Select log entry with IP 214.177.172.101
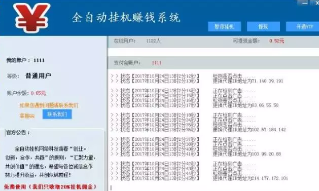319x191 pixels. (200, 178)
